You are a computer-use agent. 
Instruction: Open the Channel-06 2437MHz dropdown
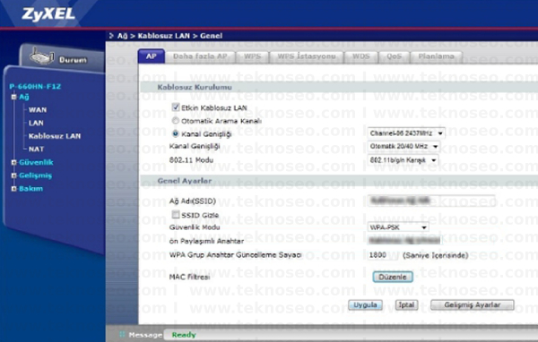406,133
